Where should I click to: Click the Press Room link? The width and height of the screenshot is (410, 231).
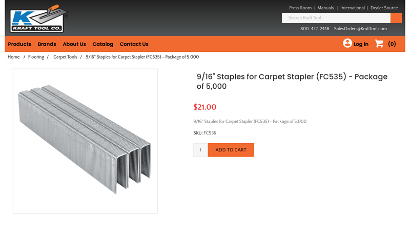coord(300,8)
